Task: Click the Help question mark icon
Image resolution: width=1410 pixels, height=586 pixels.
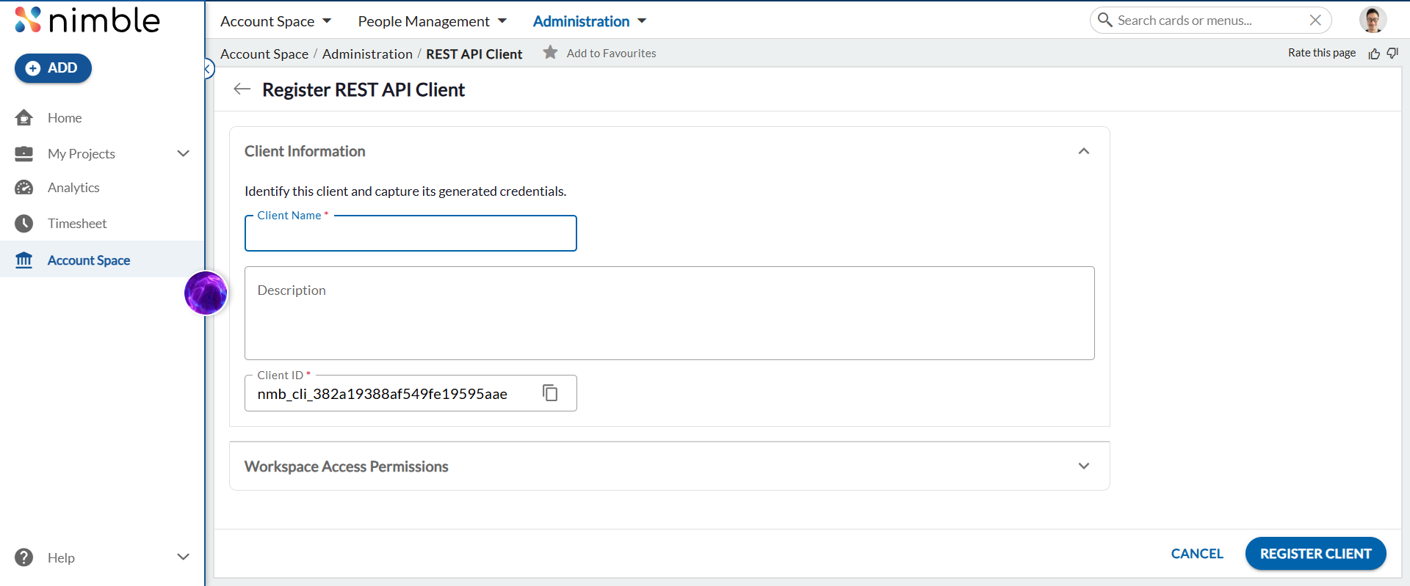Action: tap(24, 557)
